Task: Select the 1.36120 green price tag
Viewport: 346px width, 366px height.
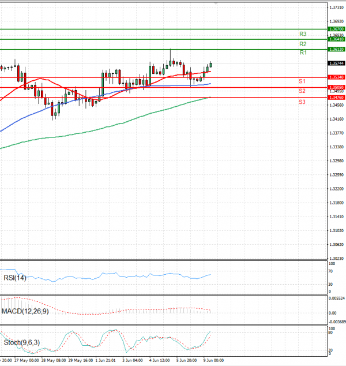Action: (336, 49)
